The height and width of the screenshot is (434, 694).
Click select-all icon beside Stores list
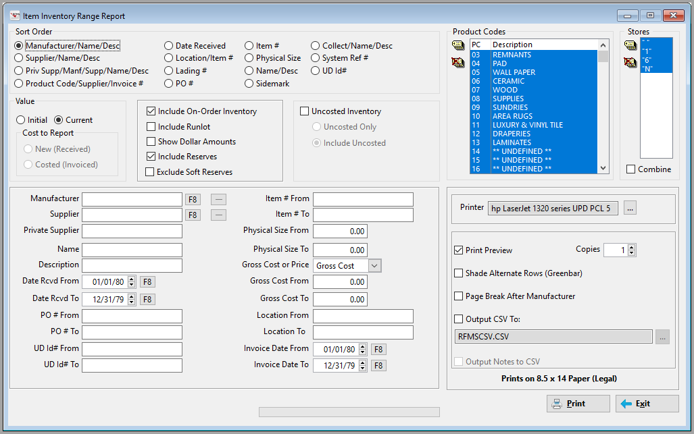[630, 45]
